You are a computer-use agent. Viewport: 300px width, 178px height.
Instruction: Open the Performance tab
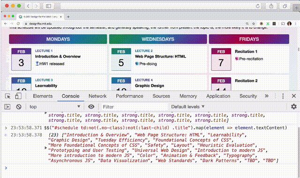(x=129, y=96)
